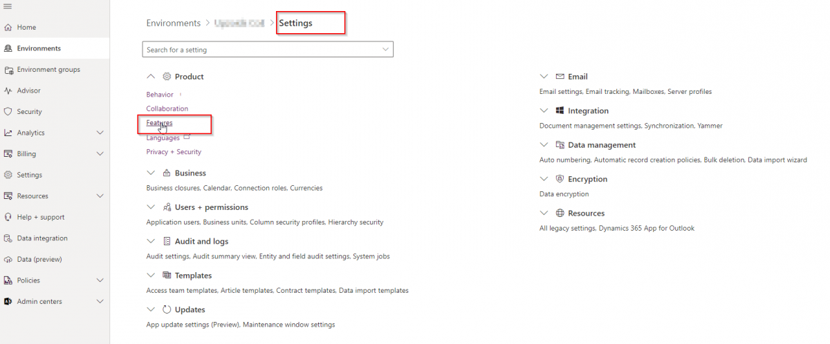830x344 pixels.
Task: Collapse the Product settings section
Action: (x=151, y=77)
